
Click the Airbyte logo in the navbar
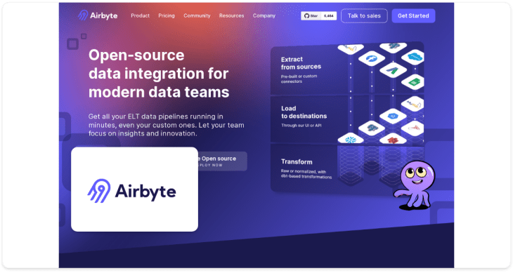pos(98,15)
